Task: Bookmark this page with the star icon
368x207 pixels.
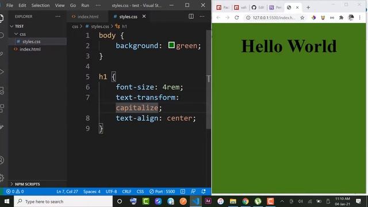Action: coord(302,18)
